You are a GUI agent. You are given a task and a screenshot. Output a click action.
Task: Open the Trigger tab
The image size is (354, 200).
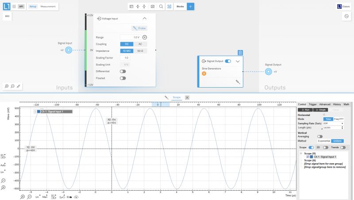click(x=313, y=104)
